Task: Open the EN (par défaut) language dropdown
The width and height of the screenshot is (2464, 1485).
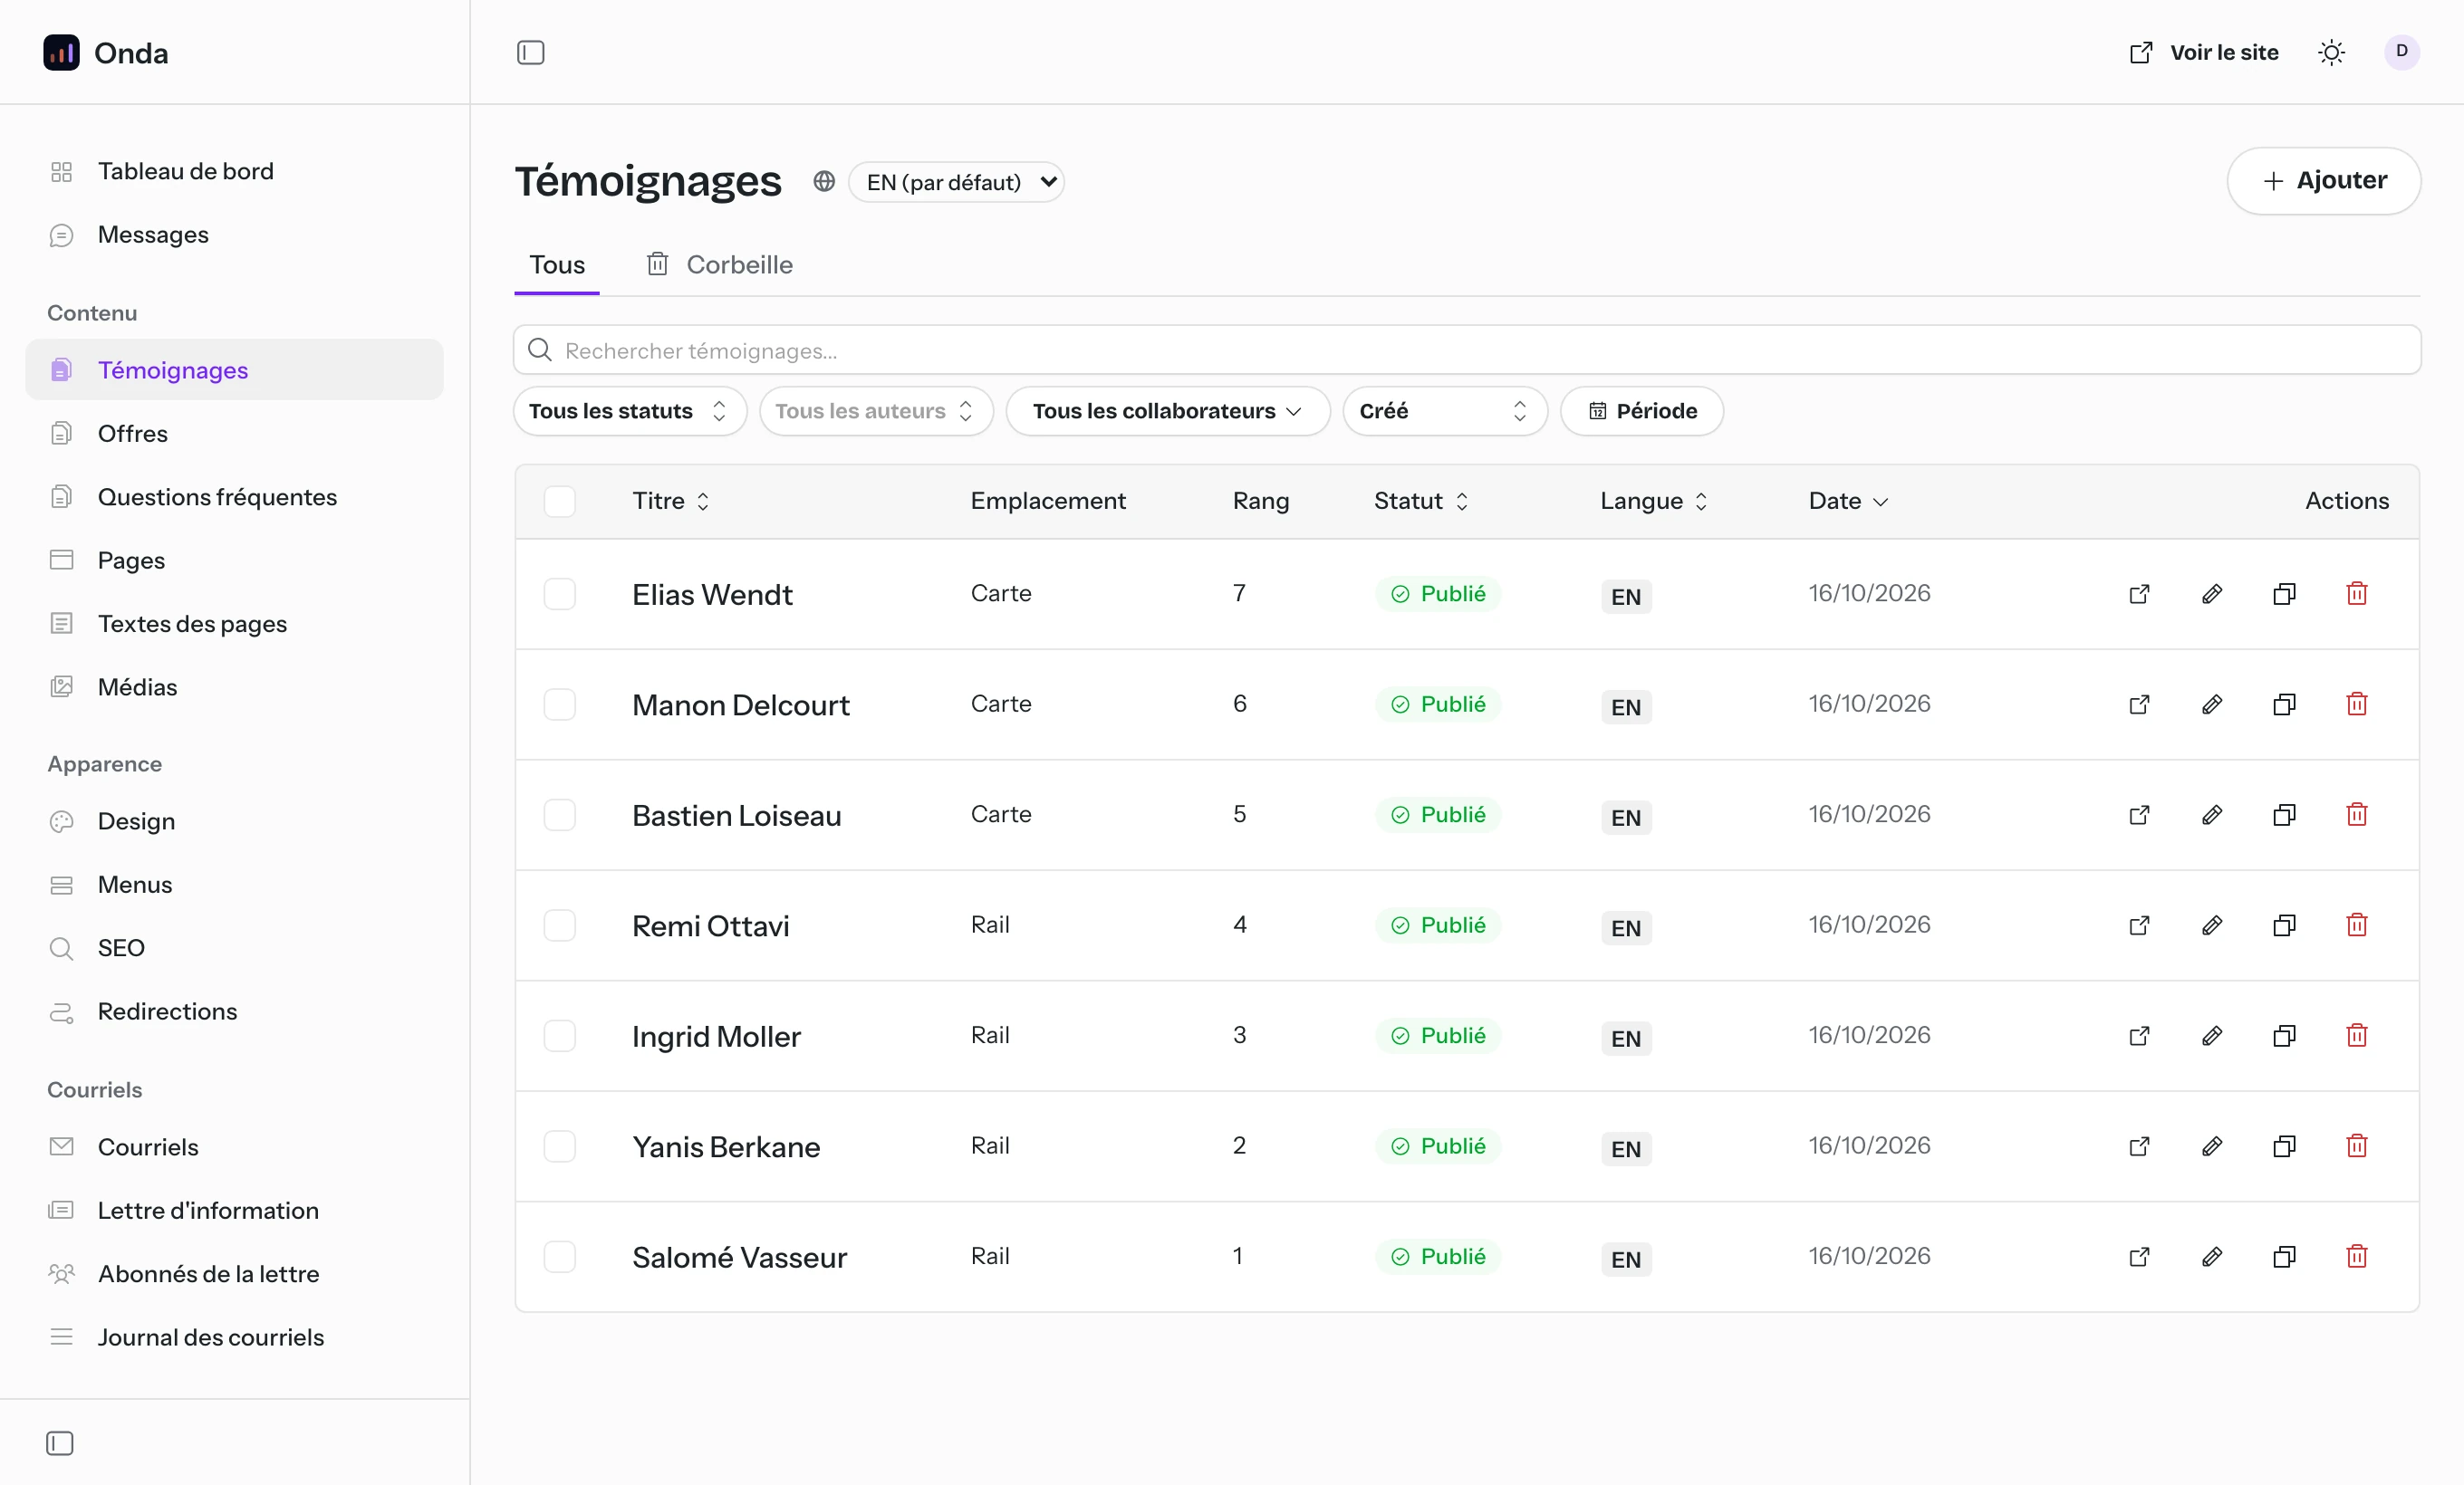Action: pos(956,182)
